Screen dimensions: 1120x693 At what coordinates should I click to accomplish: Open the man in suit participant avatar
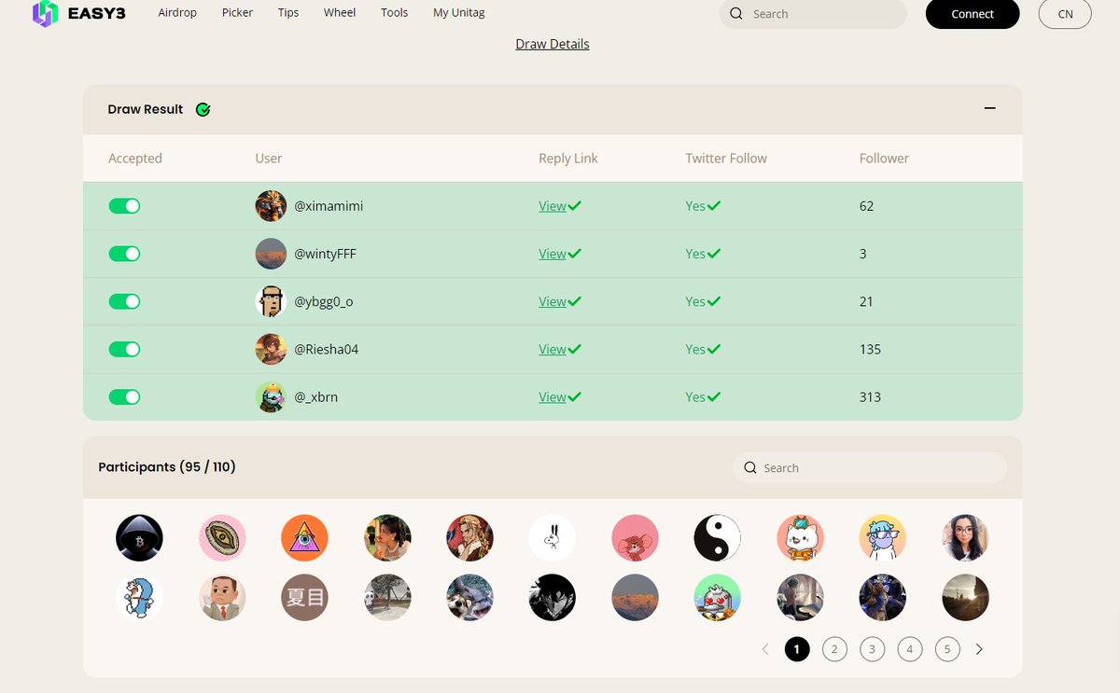(222, 598)
